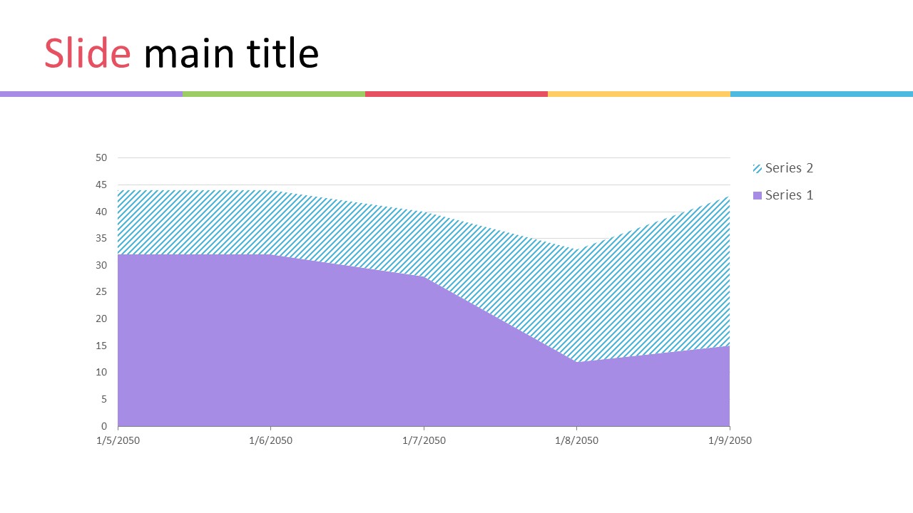Select the 25 value on the y-axis
Image resolution: width=913 pixels, height=513 pixels.
[101, 292]
